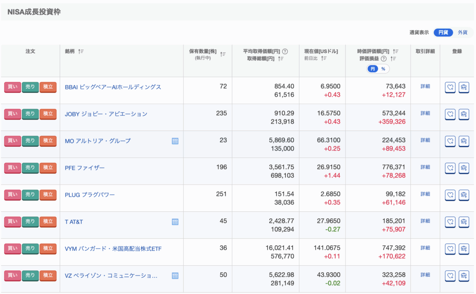
Task: Sort by 前日比 day-over-day change
Action: (x=324, y=59)
